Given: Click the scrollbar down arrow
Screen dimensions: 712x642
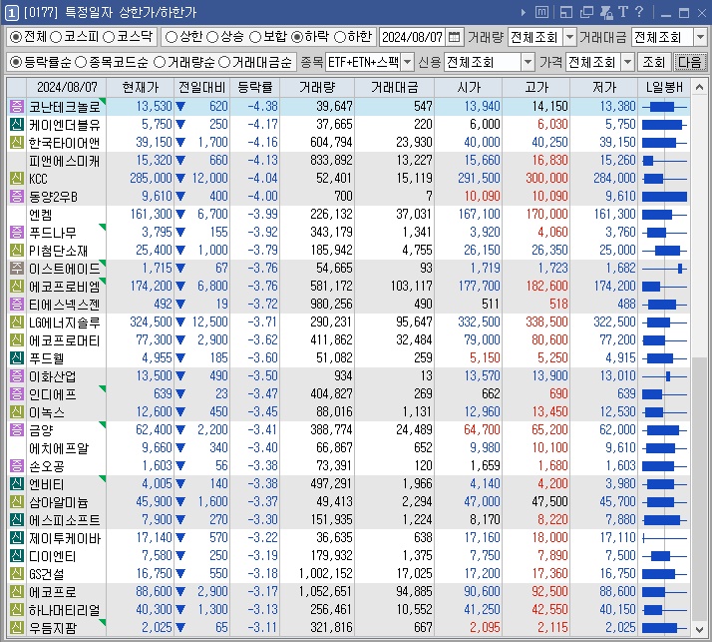Looking at the screenshot, I should pos(699,629).
